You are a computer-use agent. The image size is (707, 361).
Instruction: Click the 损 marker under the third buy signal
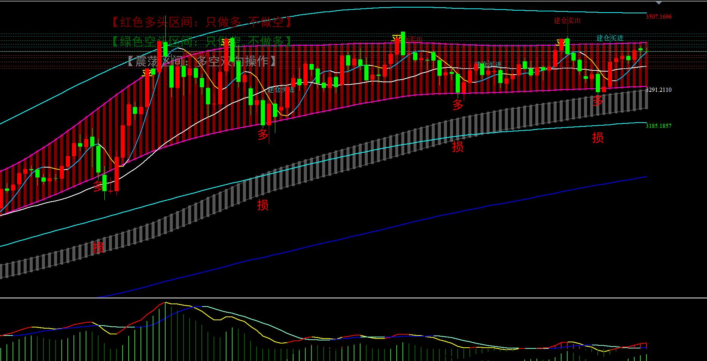[458, 147]
